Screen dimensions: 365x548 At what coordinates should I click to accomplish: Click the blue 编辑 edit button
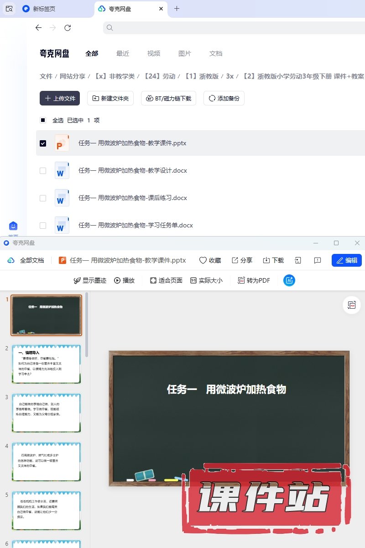[346, 260]
